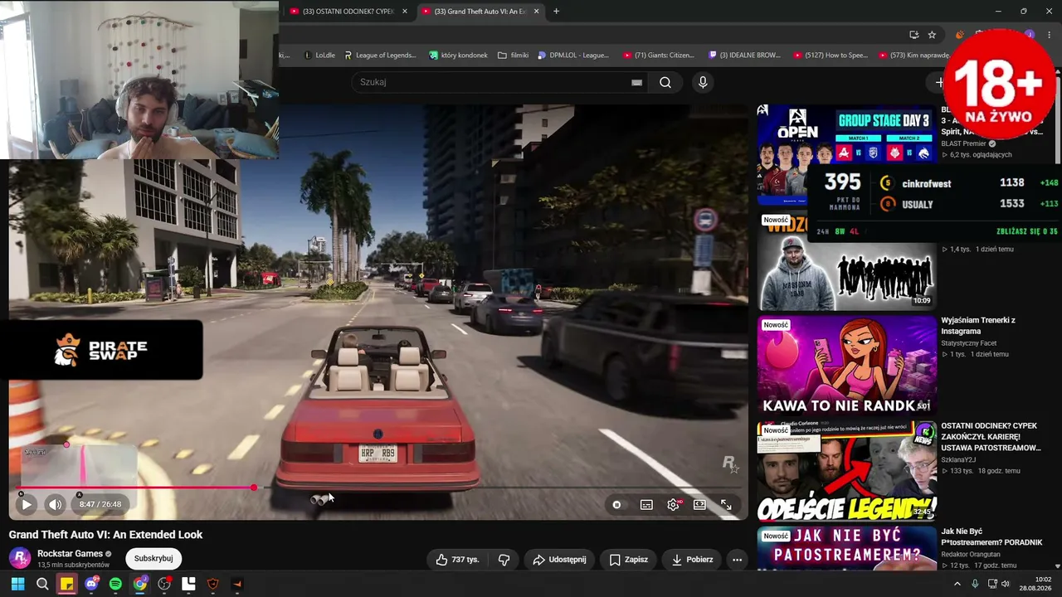Close the Grand Theft Auto VI tab
This screenshot has width=1062, height=597.
[x=537, y=12]
